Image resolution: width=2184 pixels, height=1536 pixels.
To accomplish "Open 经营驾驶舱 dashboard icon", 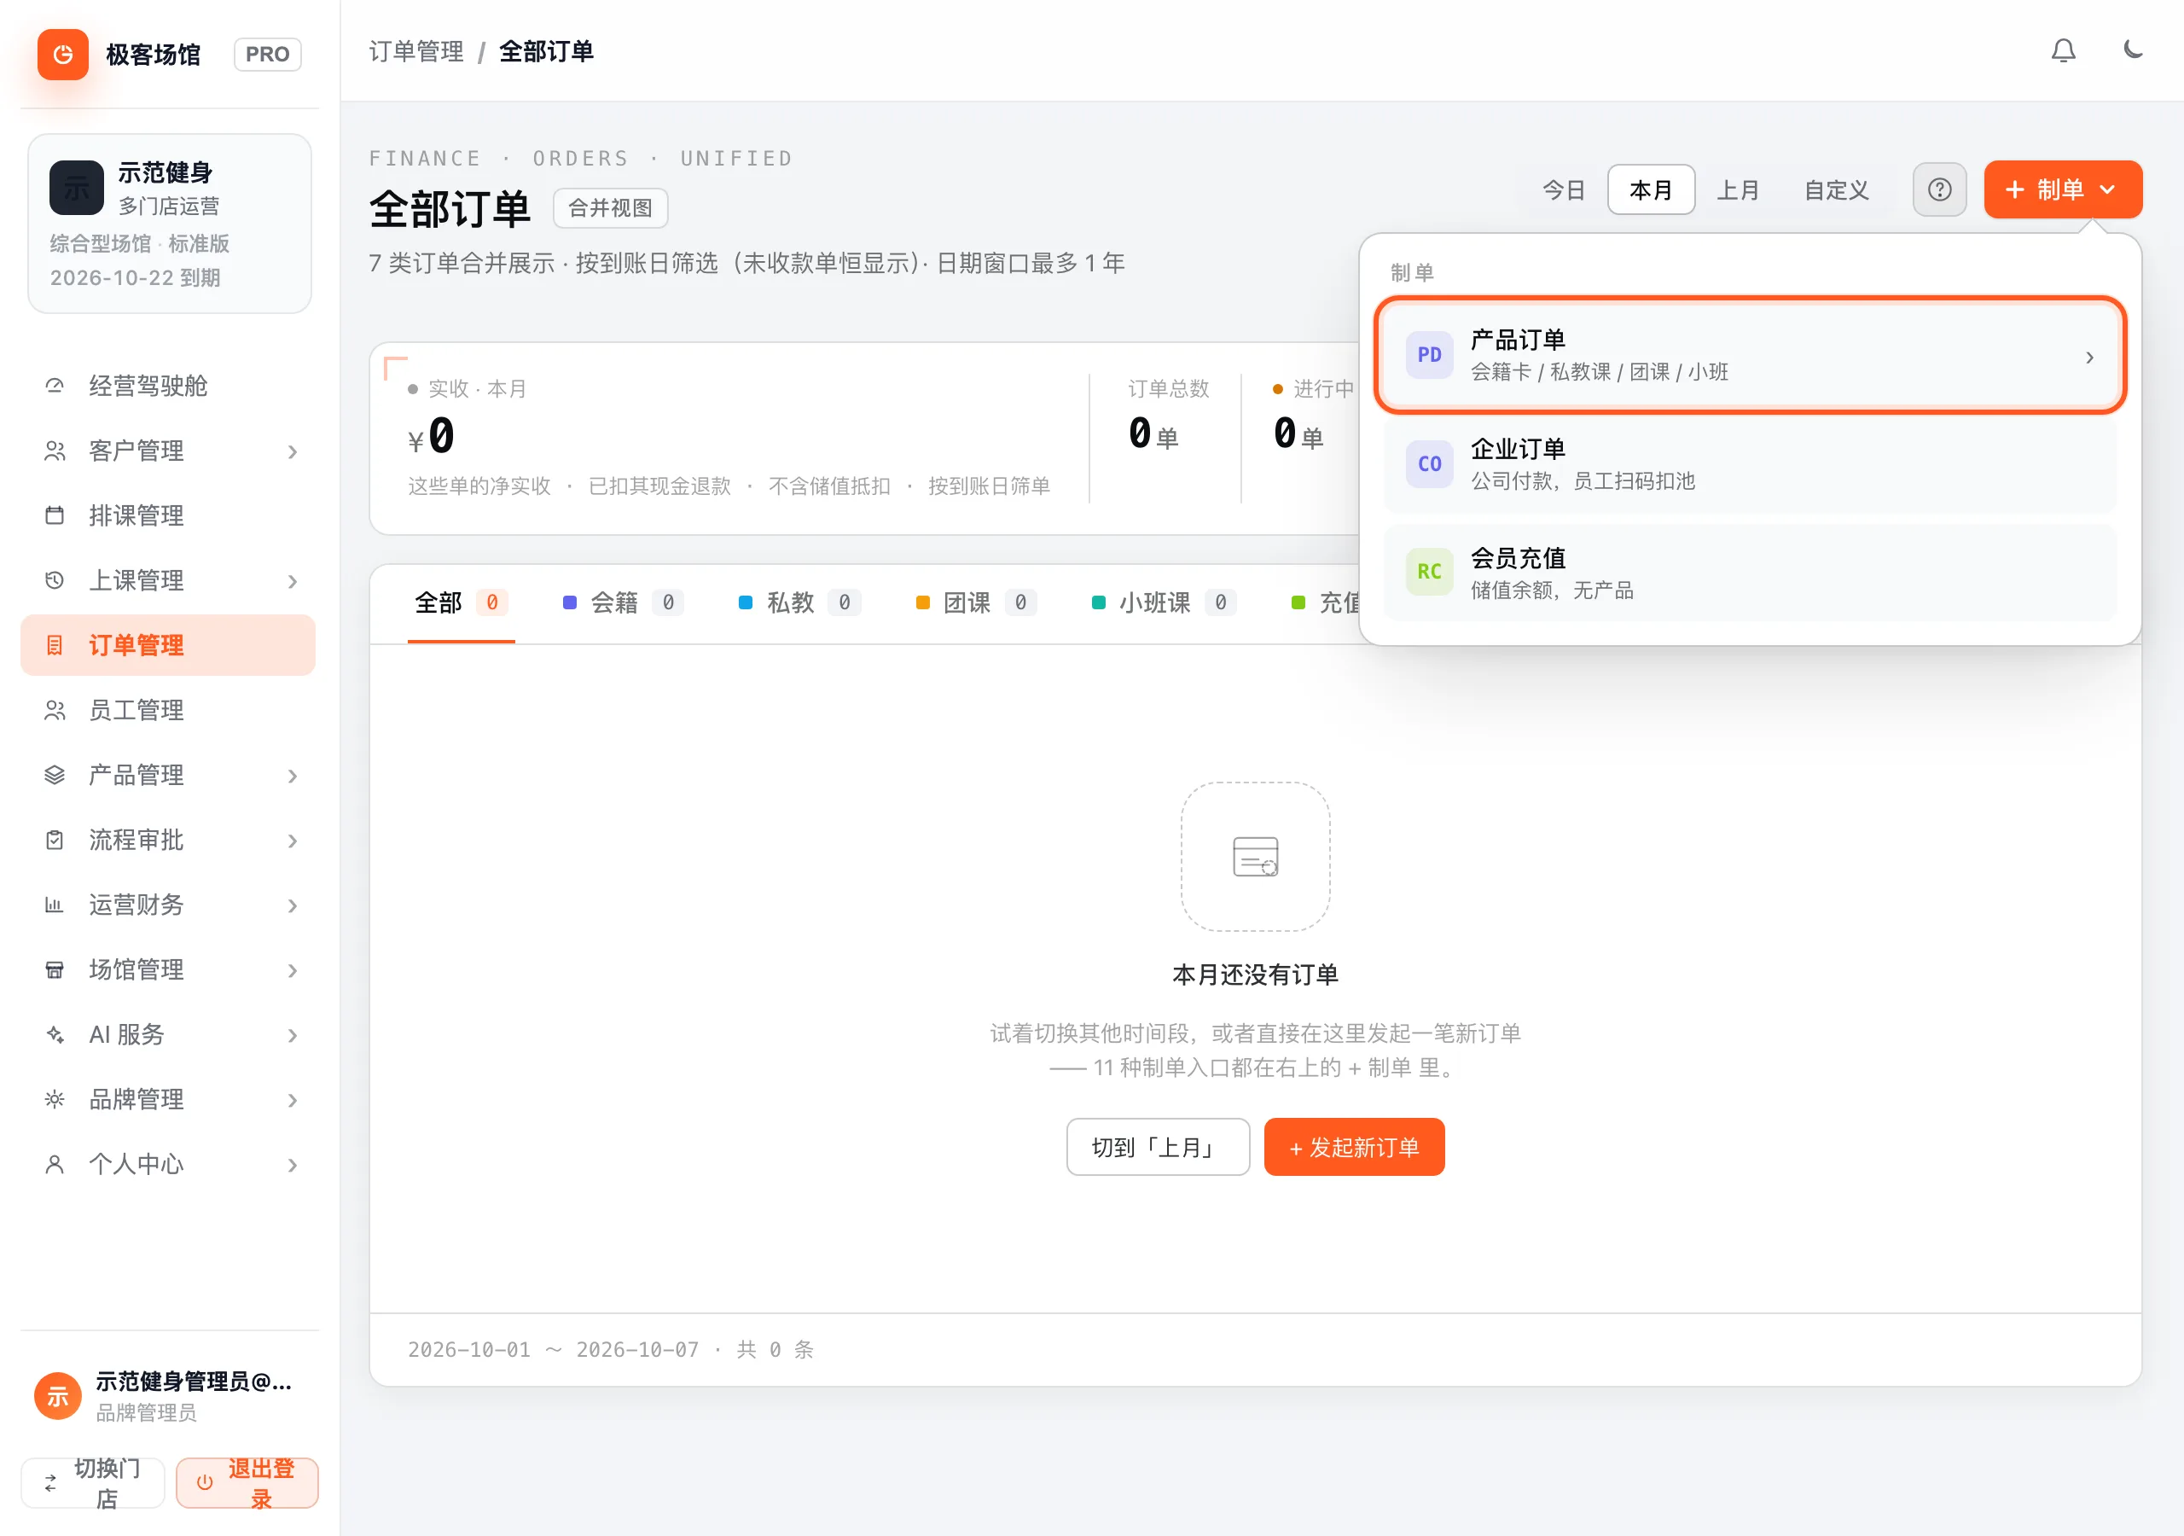I will point(55,387).
